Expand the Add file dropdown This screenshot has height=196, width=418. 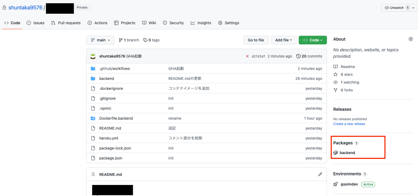click(284, 40)
